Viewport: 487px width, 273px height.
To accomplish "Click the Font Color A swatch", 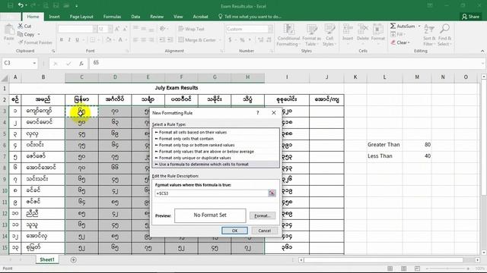I will click(120, 39).
